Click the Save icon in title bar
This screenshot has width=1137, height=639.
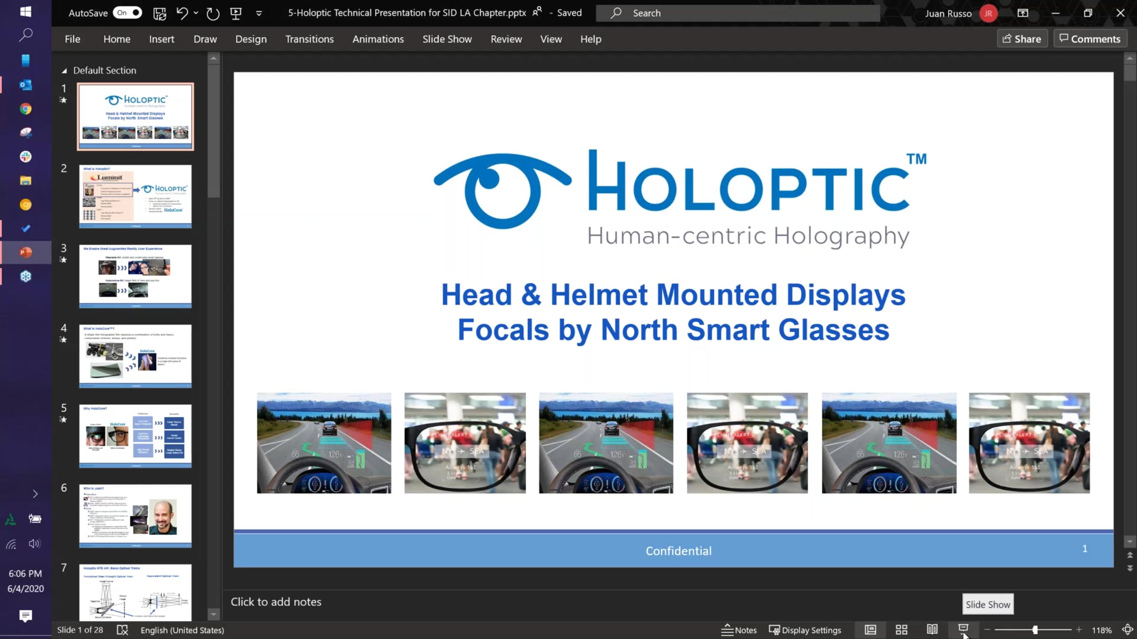(160, 13)
